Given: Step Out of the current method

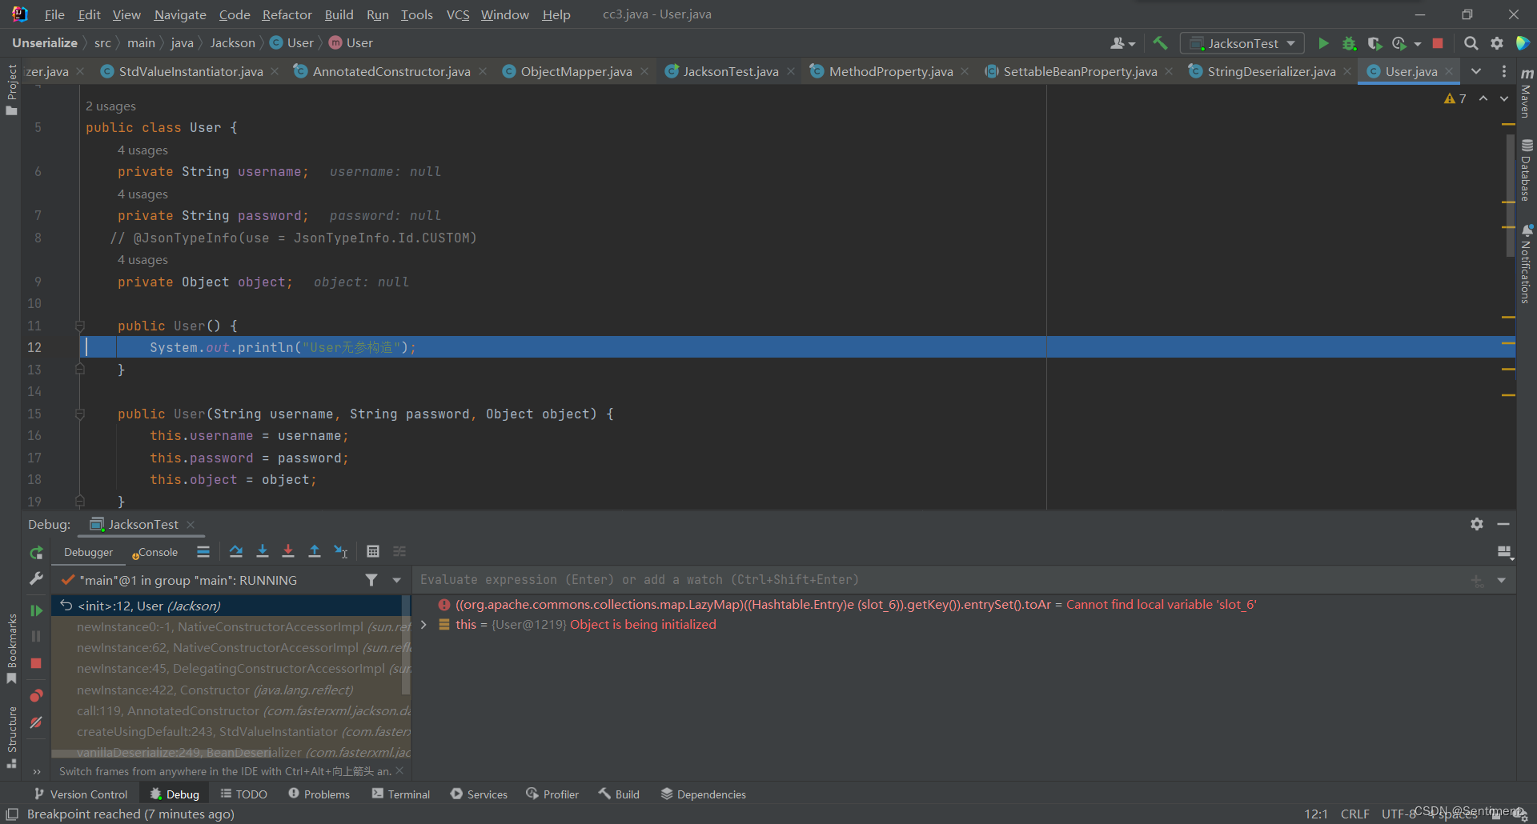Looking at the screenshot, I should [x=315, y=551].
